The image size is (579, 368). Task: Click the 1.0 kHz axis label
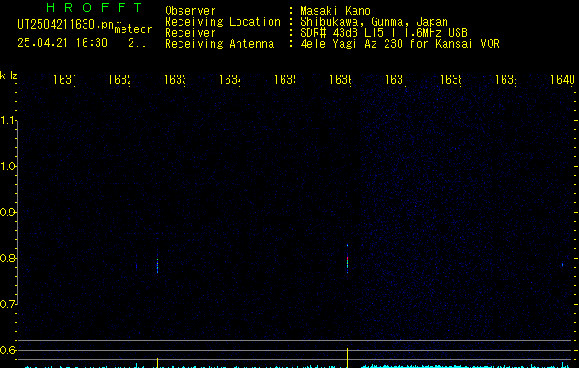coord(8,167)
